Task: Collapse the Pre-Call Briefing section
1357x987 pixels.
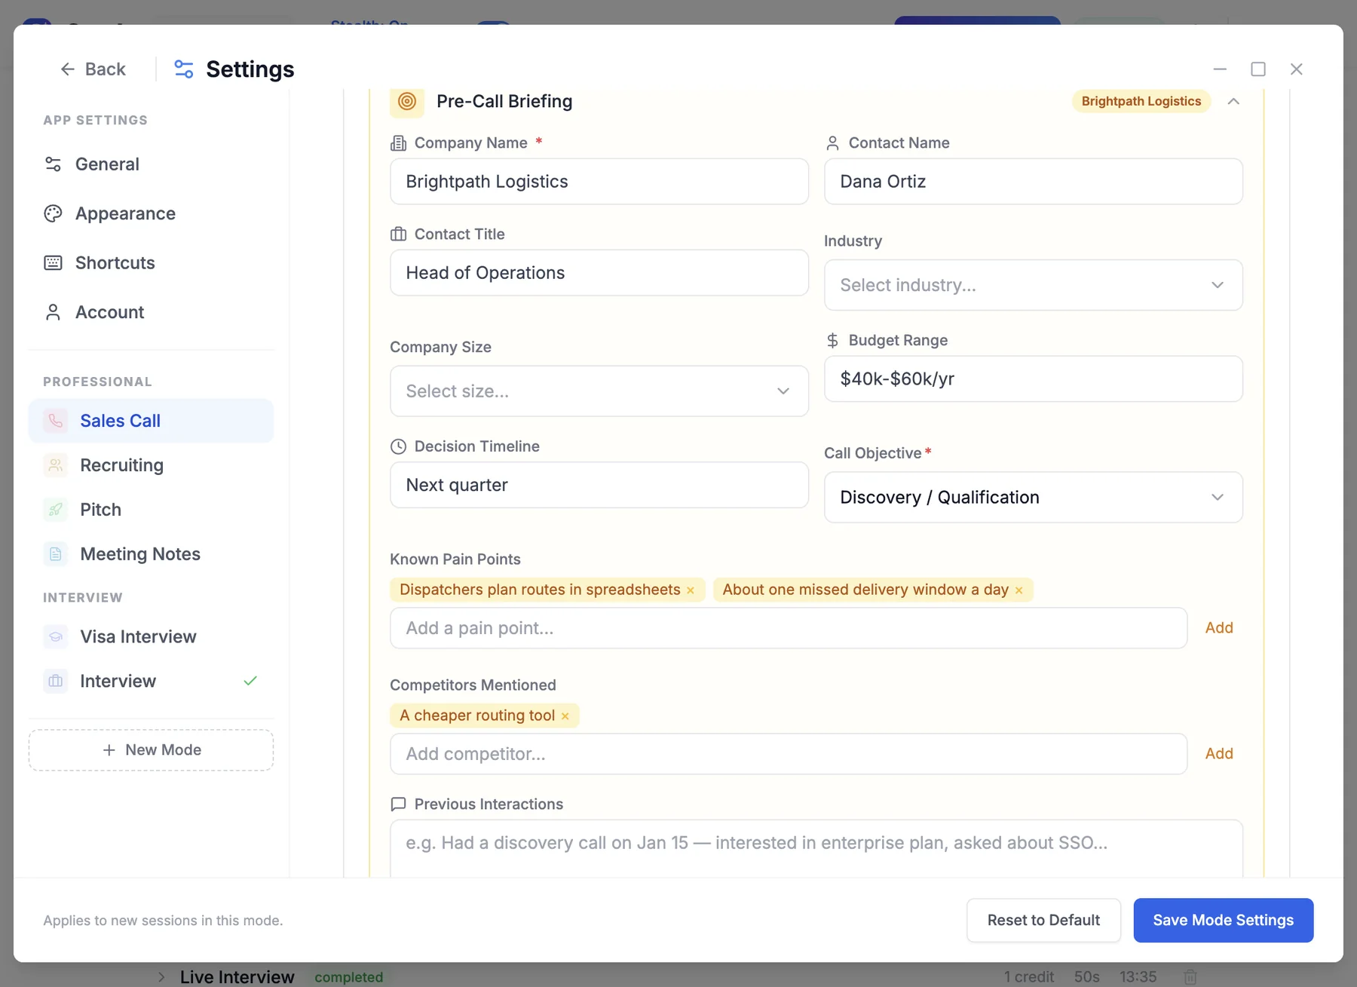Action: pos(1233,101)
